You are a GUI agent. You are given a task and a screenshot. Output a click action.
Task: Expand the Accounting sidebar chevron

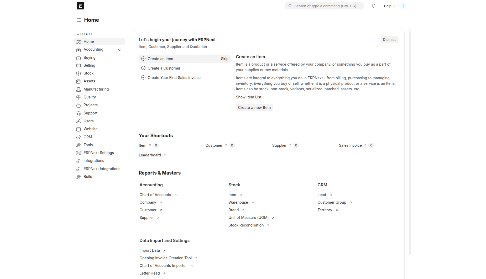[120, 50]
